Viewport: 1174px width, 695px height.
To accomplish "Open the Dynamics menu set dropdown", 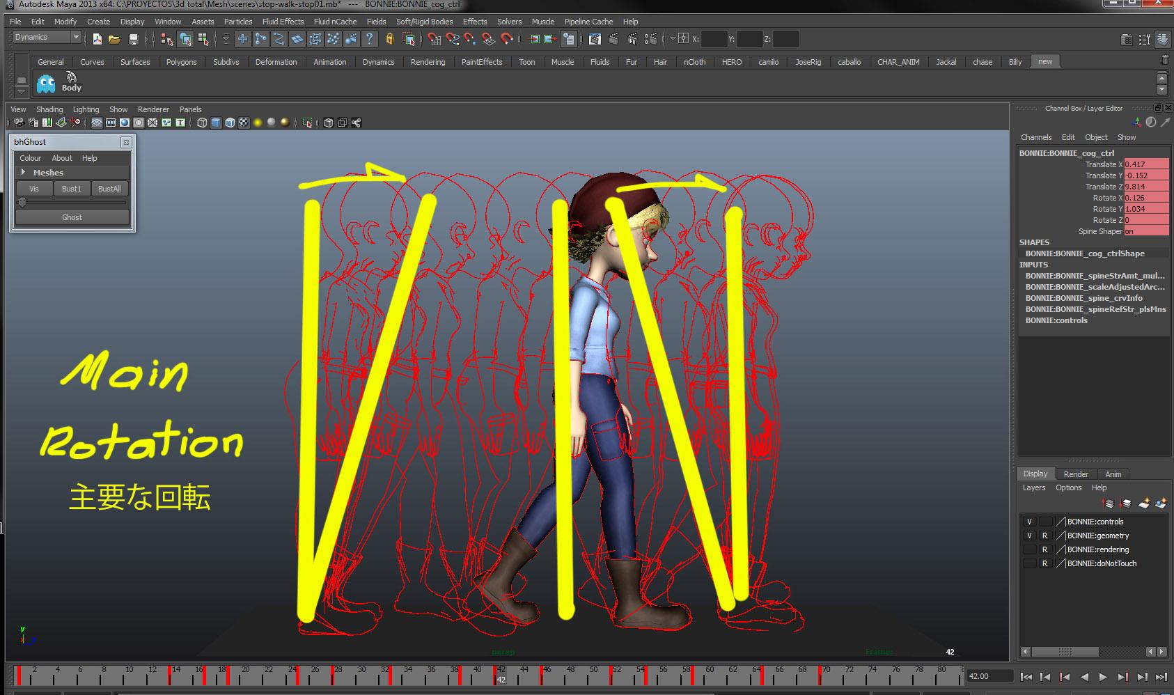I will [47, 38].
